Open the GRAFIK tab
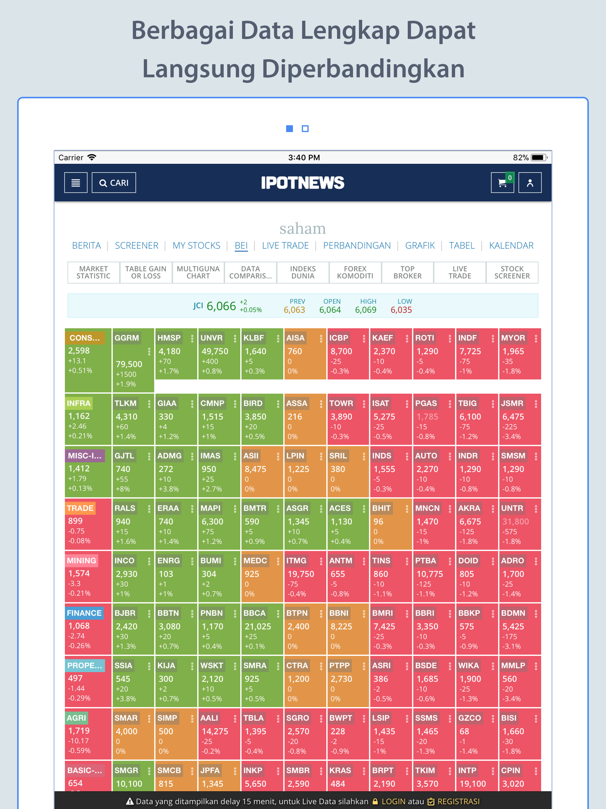 click(420, 245)
